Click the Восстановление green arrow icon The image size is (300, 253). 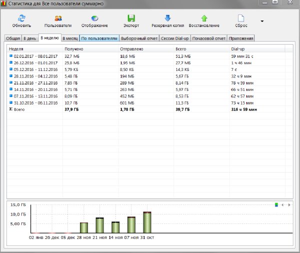tap(204, 18)
